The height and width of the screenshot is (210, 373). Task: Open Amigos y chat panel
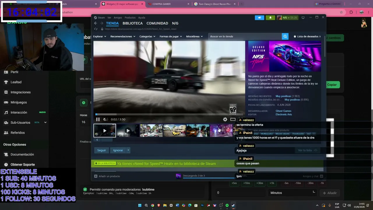[313, 176]
